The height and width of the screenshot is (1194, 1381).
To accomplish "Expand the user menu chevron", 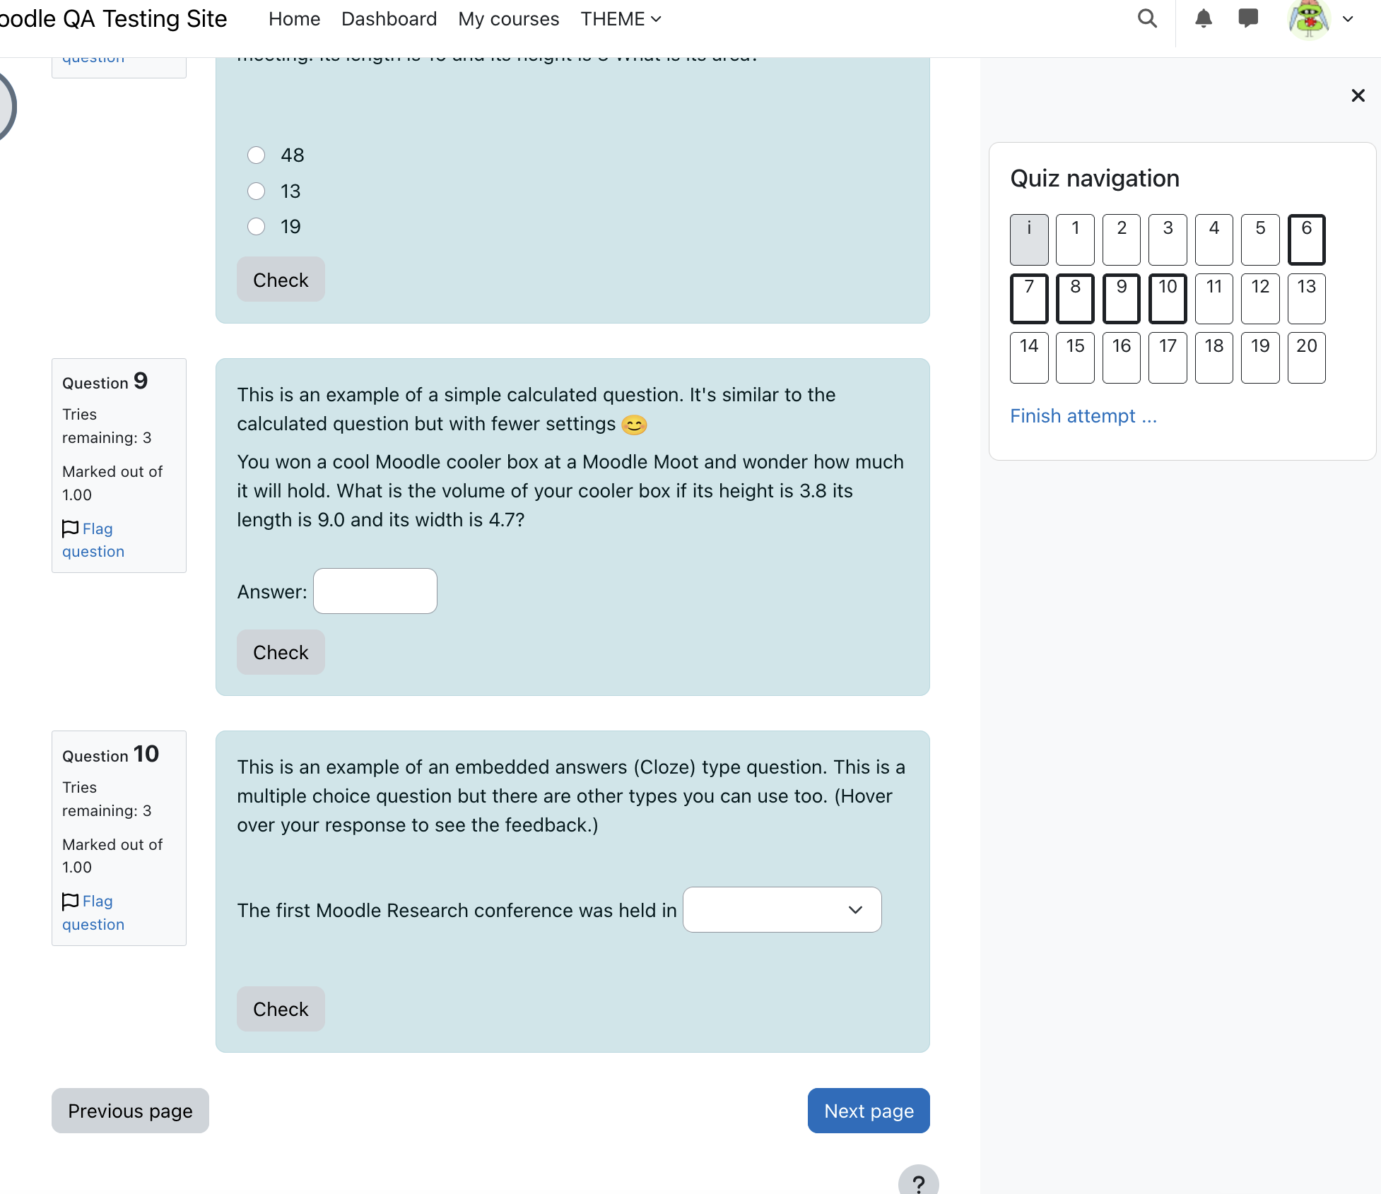I will 1348,19.
